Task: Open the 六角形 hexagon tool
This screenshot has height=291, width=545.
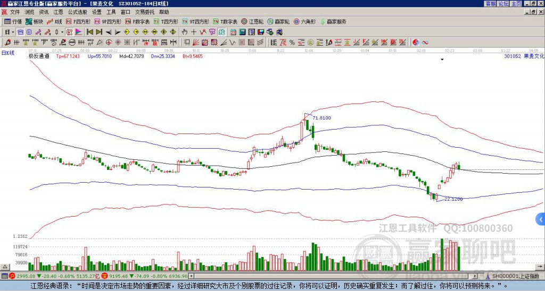Action: [x=305, y=21]
